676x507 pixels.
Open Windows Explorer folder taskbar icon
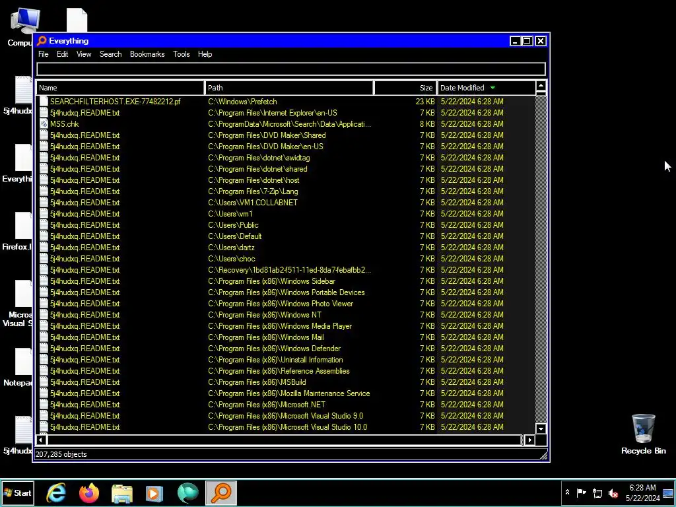click(122, 492)
